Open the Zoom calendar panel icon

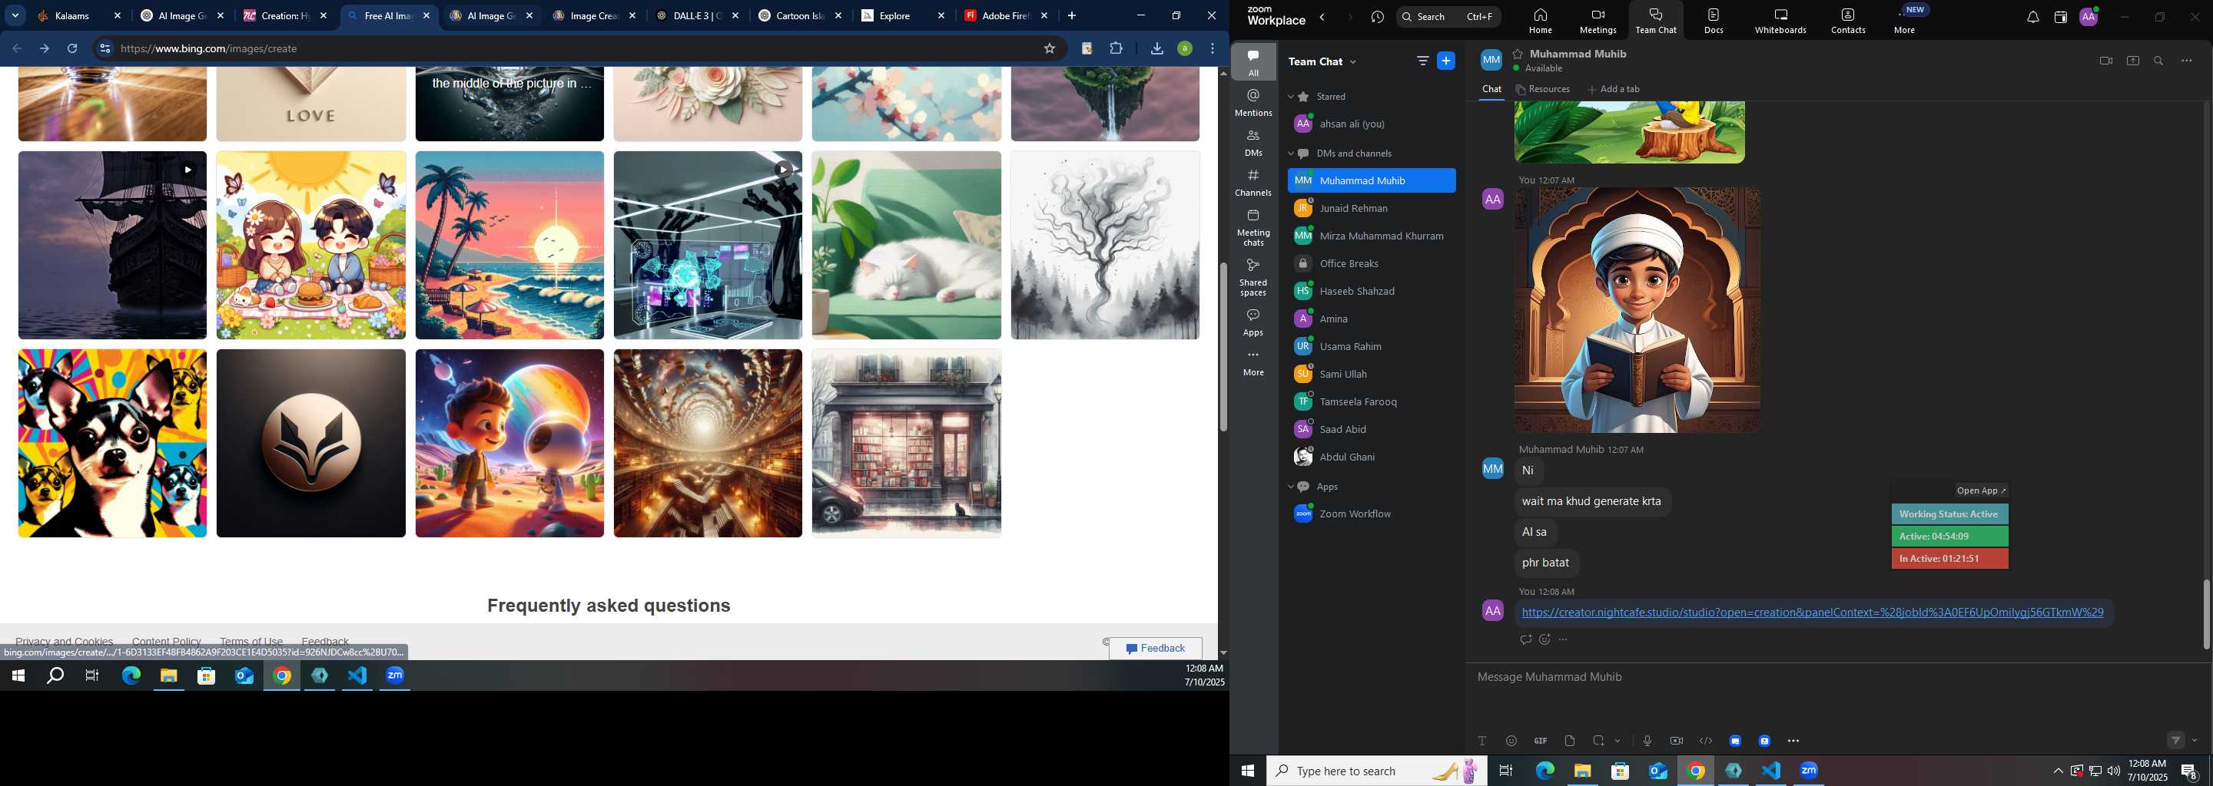pyautogui.click(x=2060, y=17)
